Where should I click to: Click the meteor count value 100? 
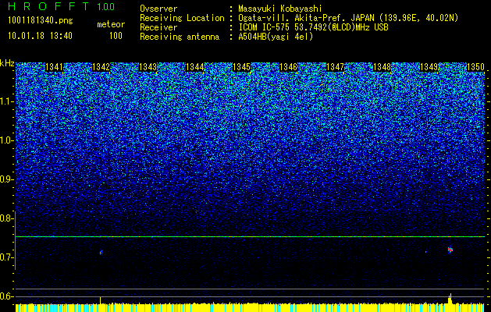116,36
